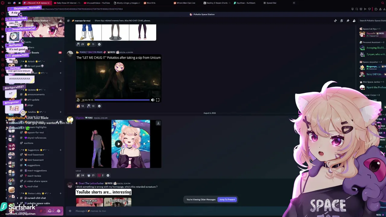
Task: Toggle headphones deafen in user panel
Action: coord(50,211)
